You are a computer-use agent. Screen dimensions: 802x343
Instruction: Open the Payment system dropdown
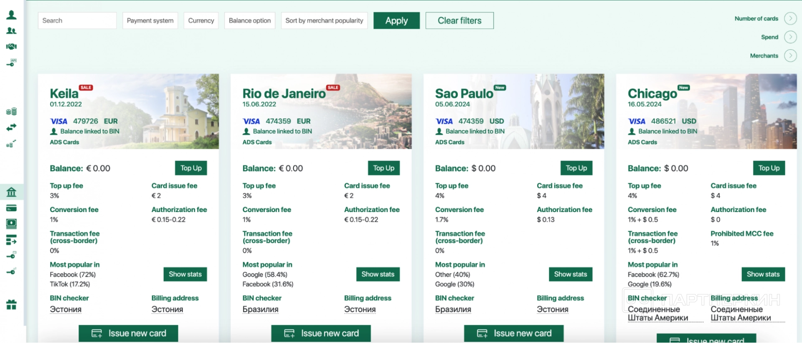(x=150, y=20)
